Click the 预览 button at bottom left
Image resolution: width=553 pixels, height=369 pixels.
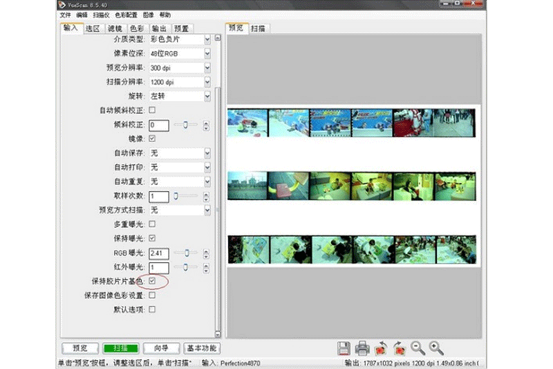point(80,348)
